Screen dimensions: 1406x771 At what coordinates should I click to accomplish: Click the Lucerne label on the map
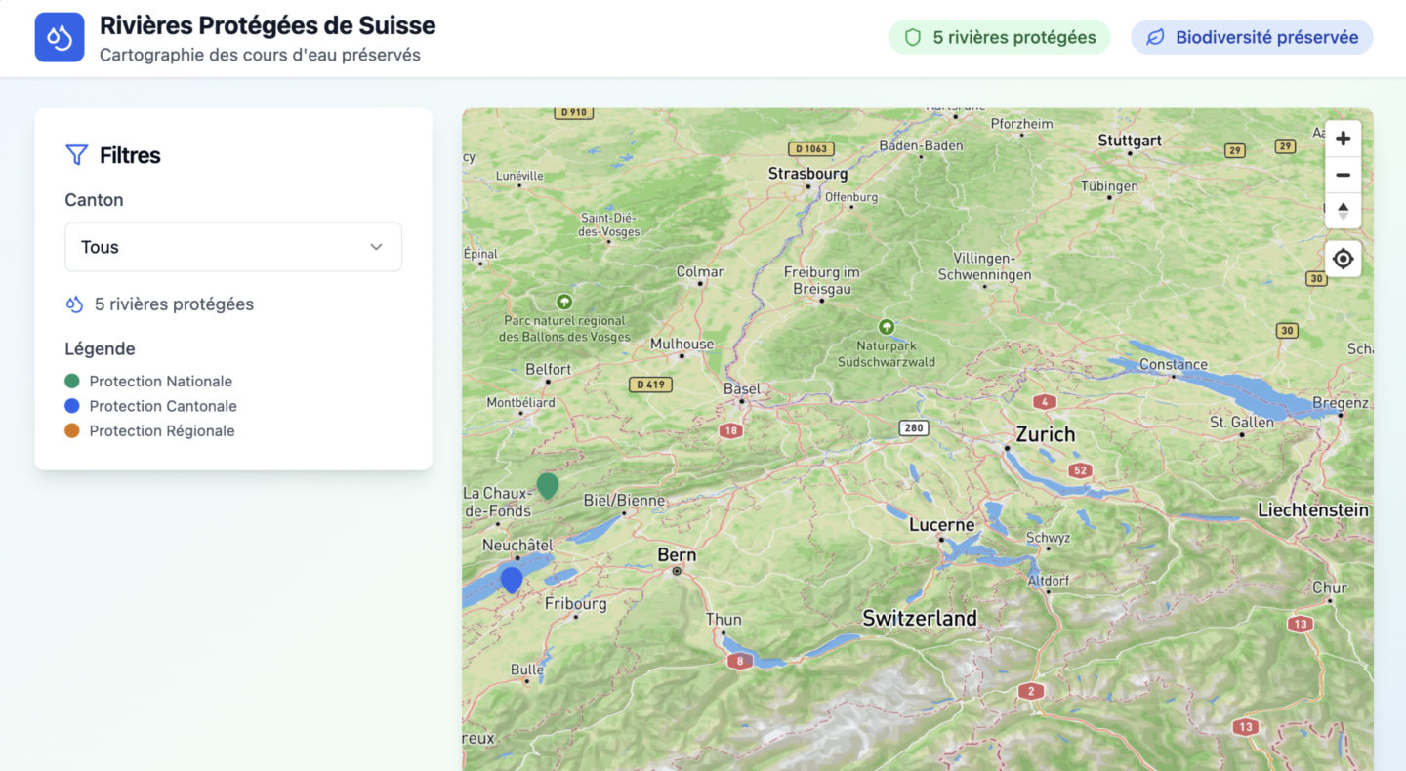(942, 524)
